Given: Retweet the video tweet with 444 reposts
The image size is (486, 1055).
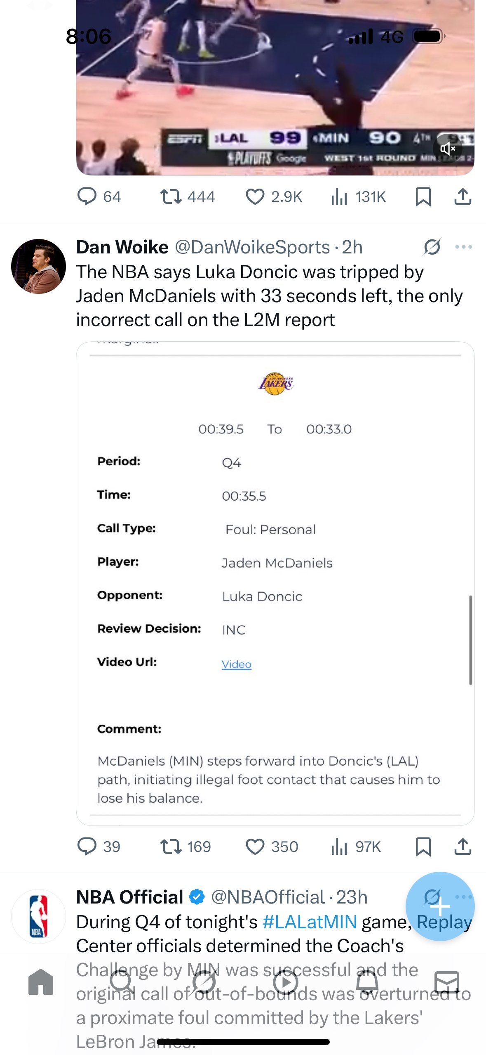Looking at the screenshot, I should coord(188,197).
